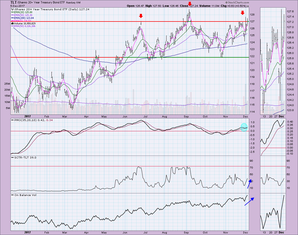Viewport: 298px width, 235px height.
Task: Click the dark blue EMA(200) line marker
Action: [12, 18]
